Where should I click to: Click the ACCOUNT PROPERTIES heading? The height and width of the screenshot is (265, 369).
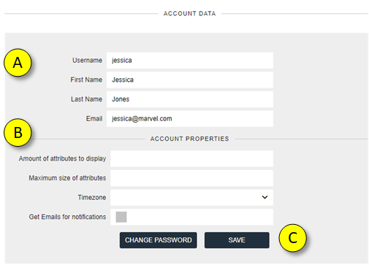tap(189, 139)
